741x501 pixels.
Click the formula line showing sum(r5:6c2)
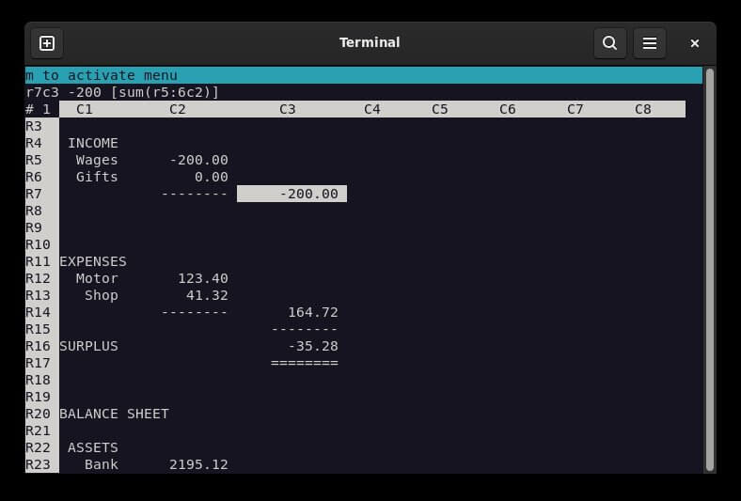122,92
